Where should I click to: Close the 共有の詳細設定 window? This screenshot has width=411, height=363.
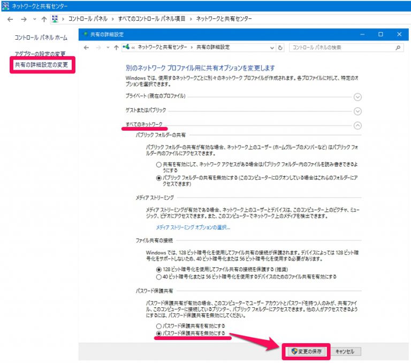[399, 34]
